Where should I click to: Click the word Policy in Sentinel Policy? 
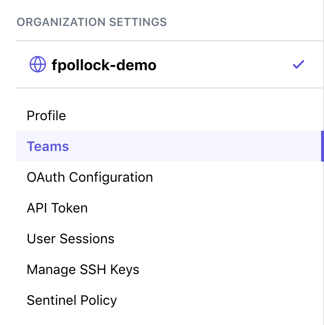coord(98,300)
